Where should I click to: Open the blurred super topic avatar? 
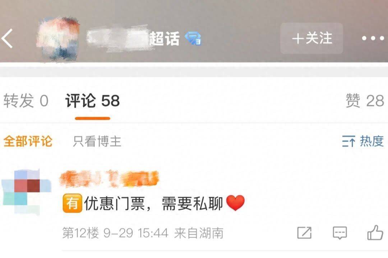pos(58,38)
